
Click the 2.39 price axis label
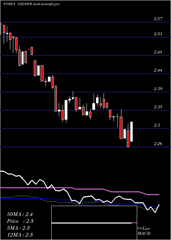[158, 88]
